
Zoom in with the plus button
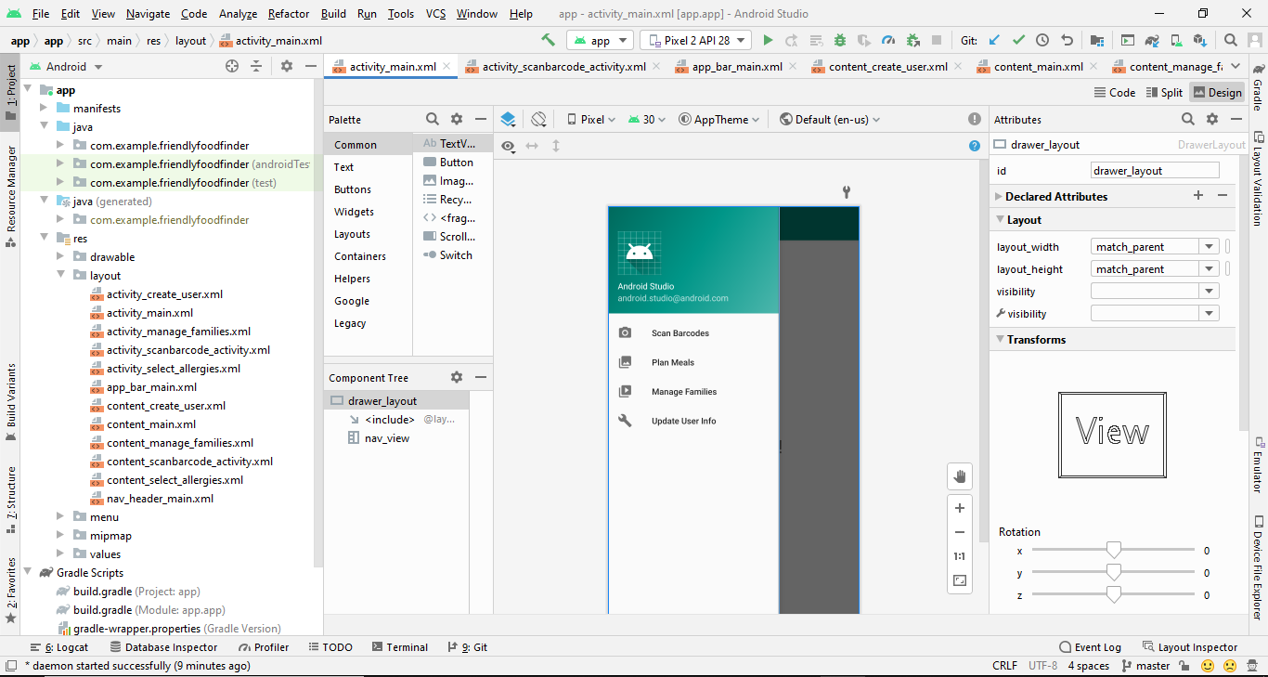click(960, 508)
